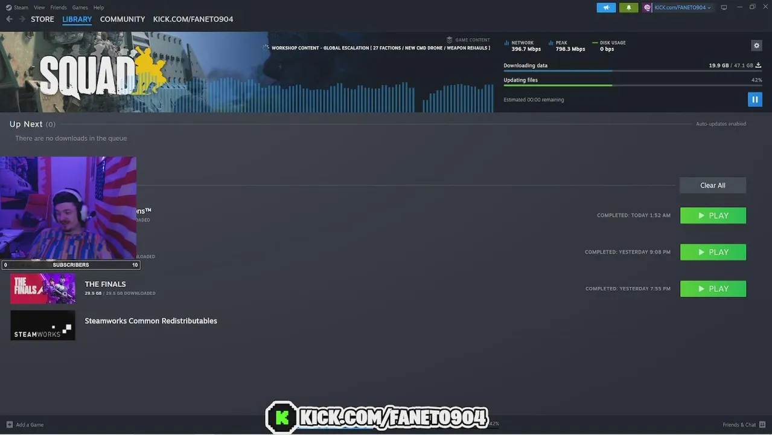Open the announcements megaphone button
This screenshot has width=772, height=435.
pyautogui.click(x=606, y=7)
